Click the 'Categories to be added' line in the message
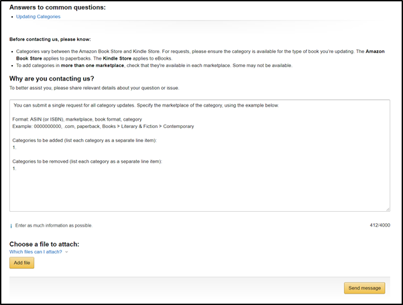The height and width of the screenshot is (305, 403). (x=84, y=141)
